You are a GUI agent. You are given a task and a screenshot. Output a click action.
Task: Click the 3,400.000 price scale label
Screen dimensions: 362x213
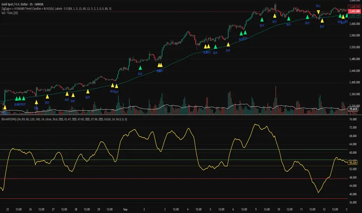click(x=355, y=82)
